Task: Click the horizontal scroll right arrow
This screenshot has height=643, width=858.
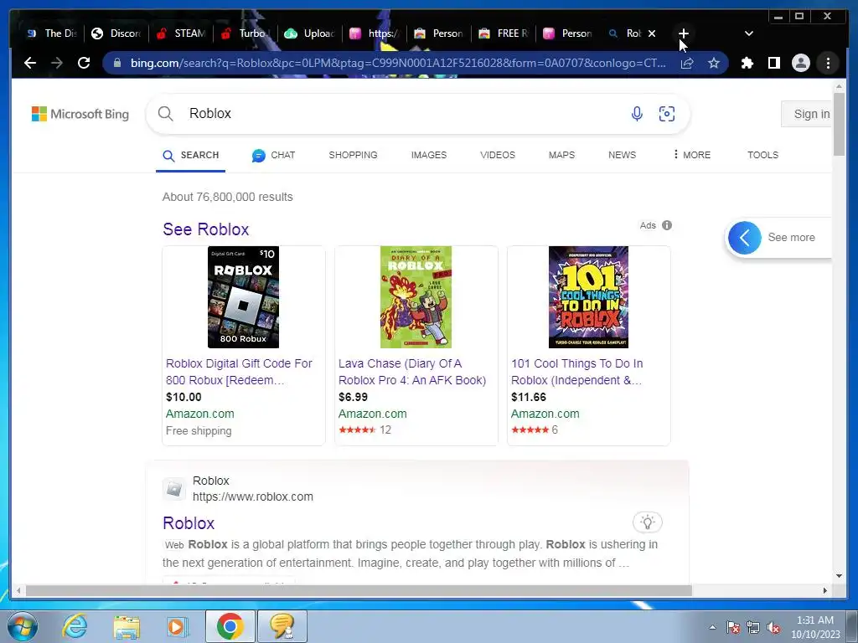Action: [825, 590]
